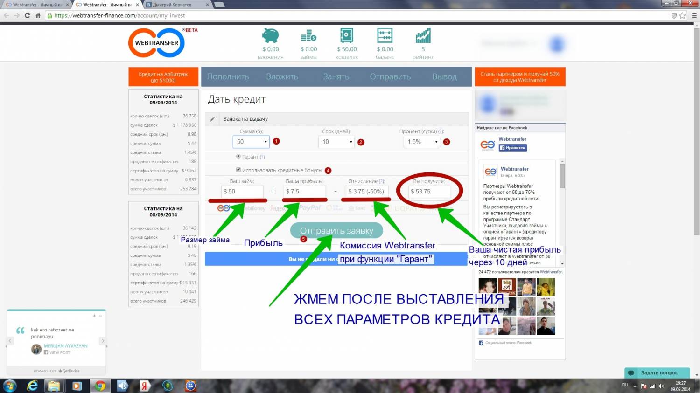
Task: Click the Статистика на 08/09/2014 heading
Action: point(163,212)
